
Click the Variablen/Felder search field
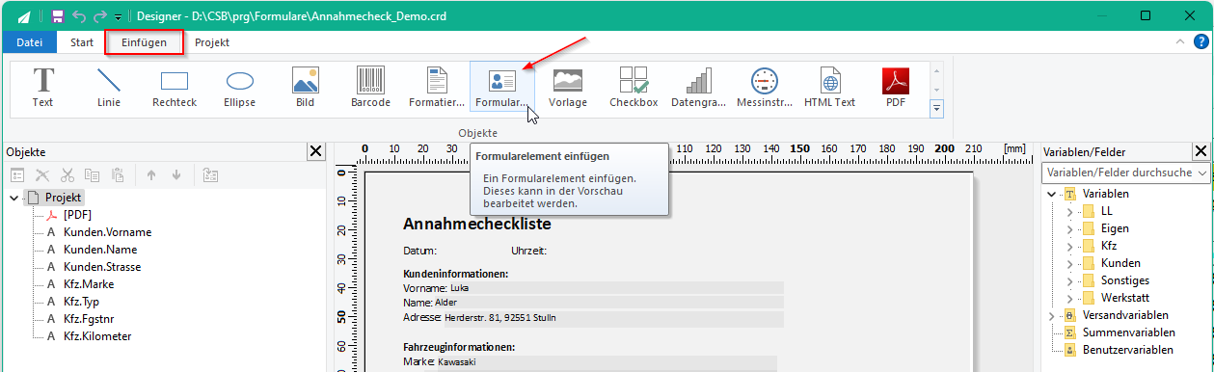(1119, 173)
